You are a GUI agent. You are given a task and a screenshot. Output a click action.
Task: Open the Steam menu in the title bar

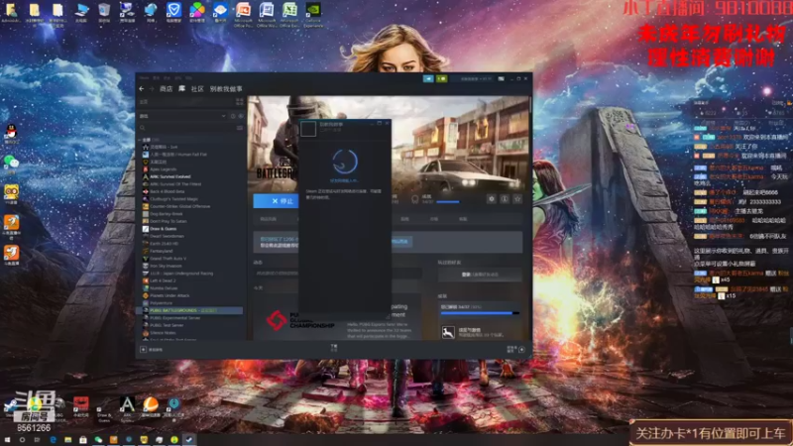tap(144, 78)
